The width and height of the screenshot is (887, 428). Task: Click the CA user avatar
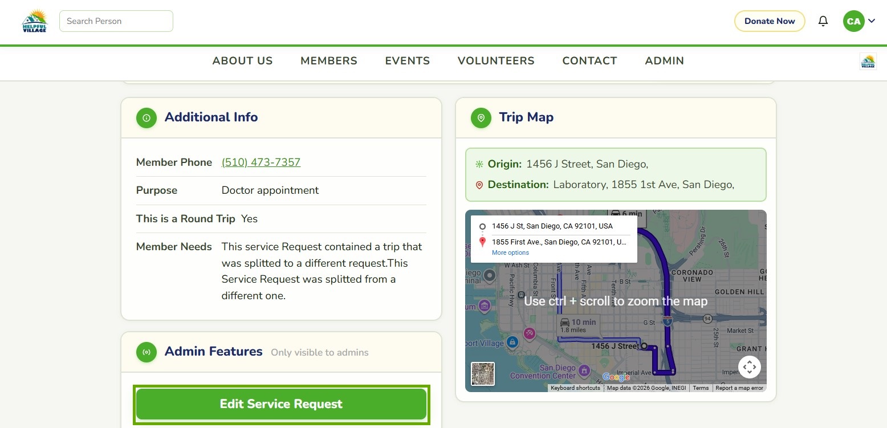click(x=853, y=21)
